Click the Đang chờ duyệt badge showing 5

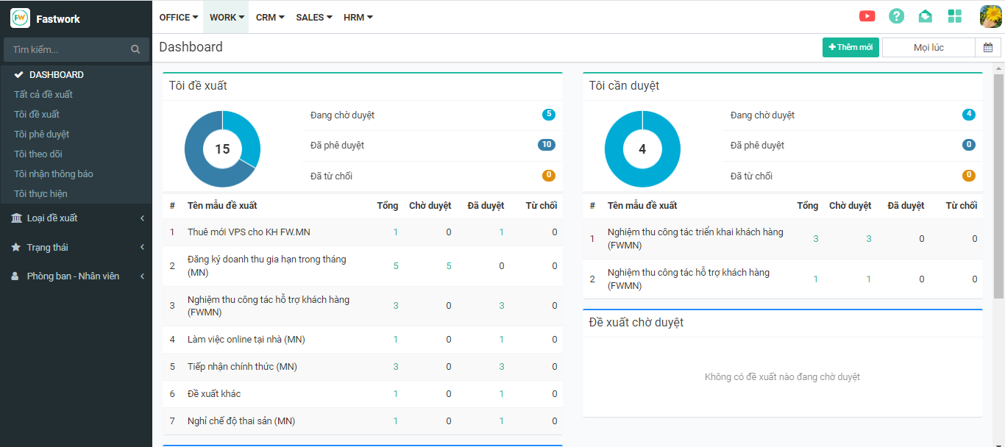tap(548, 115)
